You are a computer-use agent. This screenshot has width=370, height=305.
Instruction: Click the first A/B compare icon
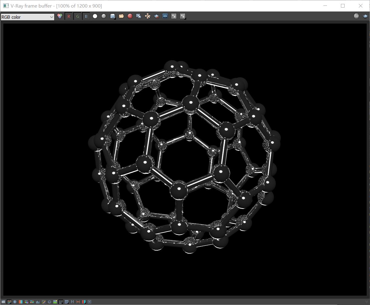pyautogui.click(x=174, y=16)
